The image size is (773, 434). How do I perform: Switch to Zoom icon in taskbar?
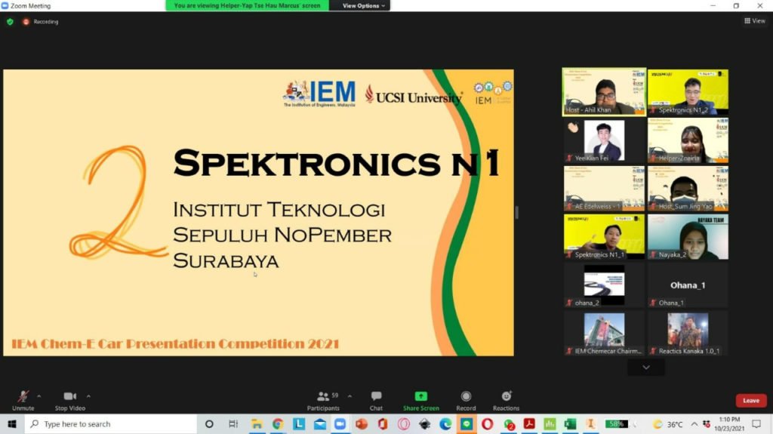click(x=340, y=424)
